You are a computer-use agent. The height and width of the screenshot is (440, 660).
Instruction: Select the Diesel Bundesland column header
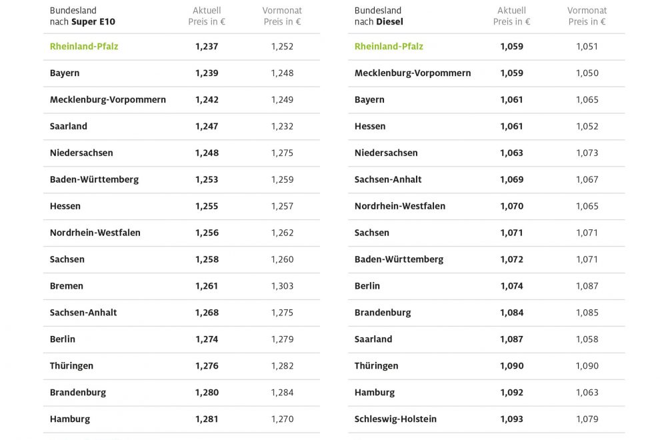point(379,16)
